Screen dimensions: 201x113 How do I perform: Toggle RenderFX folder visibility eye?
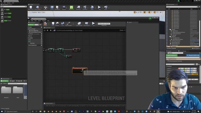pos(167,36)
